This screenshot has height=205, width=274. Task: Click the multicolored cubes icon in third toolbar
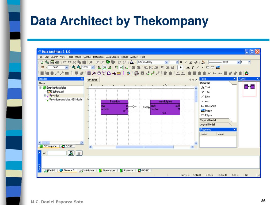[129, 73]
